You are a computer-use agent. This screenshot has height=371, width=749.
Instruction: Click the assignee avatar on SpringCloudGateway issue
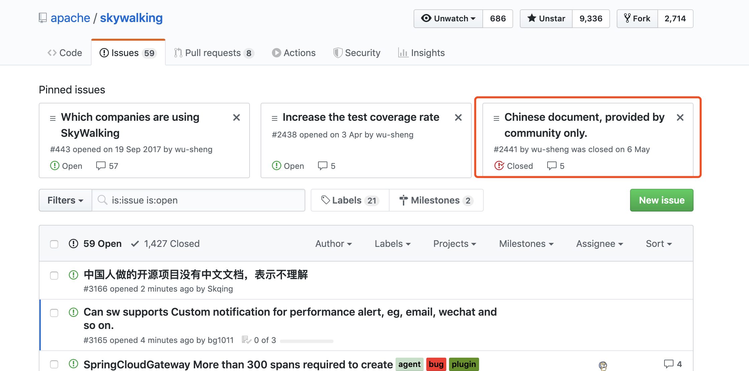603,366
